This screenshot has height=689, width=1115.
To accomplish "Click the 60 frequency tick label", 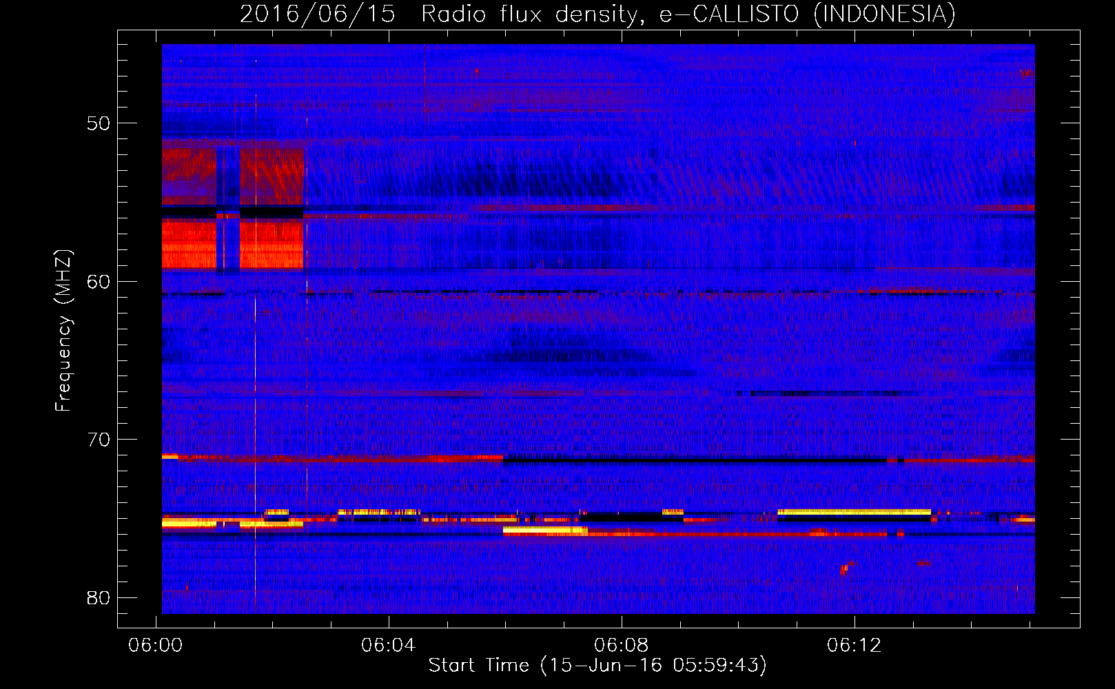I will pos(99,281).
